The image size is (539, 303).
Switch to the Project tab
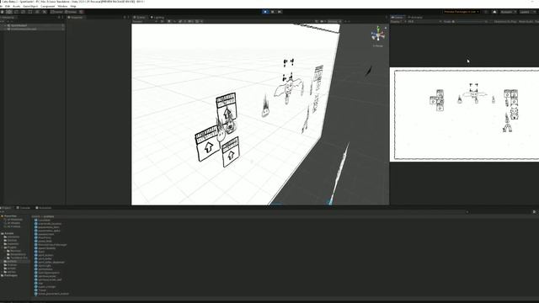(7, 208)
